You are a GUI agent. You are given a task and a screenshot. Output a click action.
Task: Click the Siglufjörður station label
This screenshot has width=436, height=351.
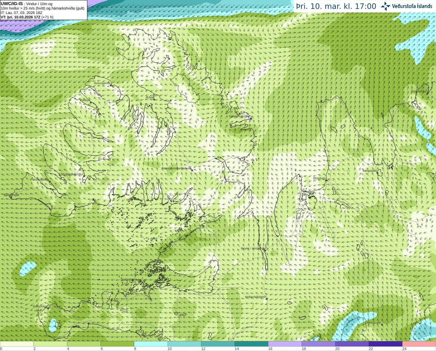[419, 91]
